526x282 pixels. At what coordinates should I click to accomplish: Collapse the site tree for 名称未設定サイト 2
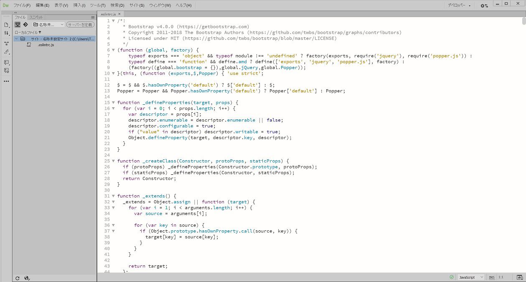[x=16, y=38]
